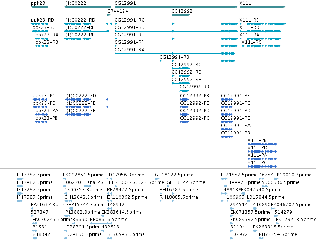The image size is (316, 240).
Task: Click transcript l(1)G0222-RF
Action: 78,39
